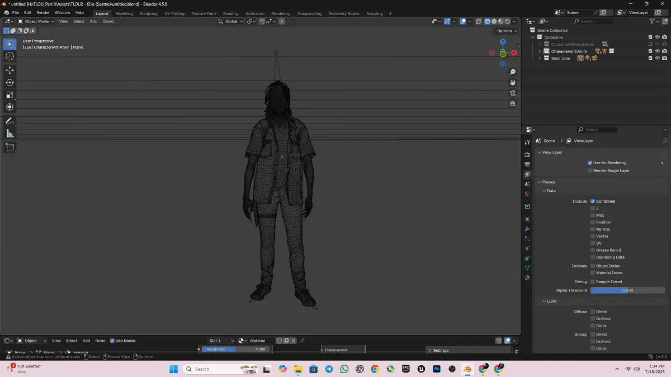Select the Rotate tool
Screen dimensions: 671x377
10,83
